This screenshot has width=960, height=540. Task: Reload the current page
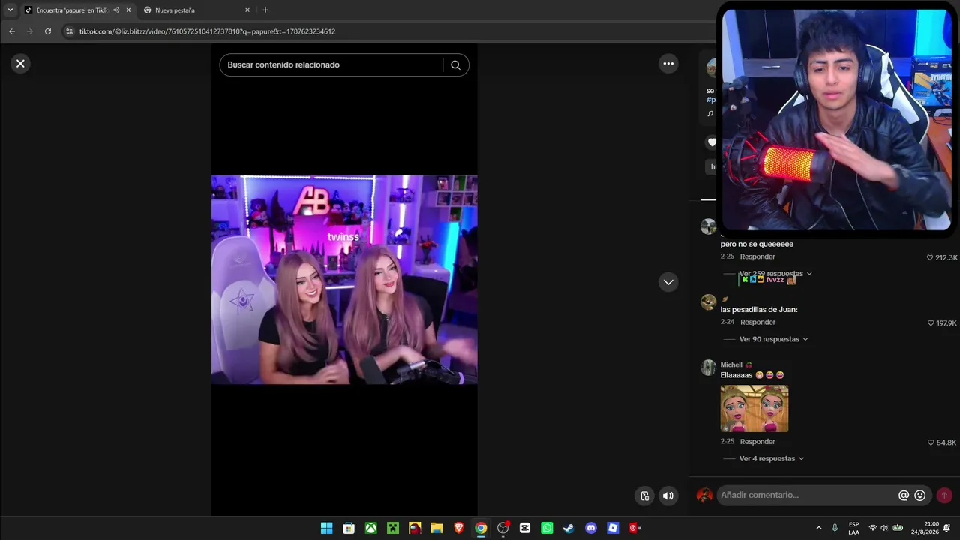48,31
